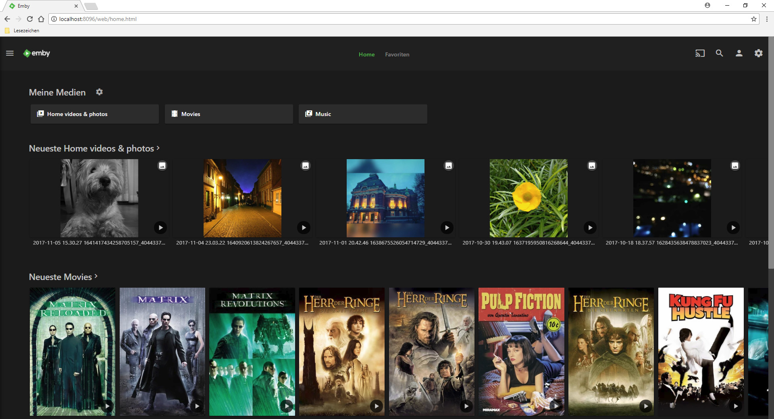This screenshot has width=774, height=419.
Task: Open the Movies library
Action: click(x=229, y=114)
